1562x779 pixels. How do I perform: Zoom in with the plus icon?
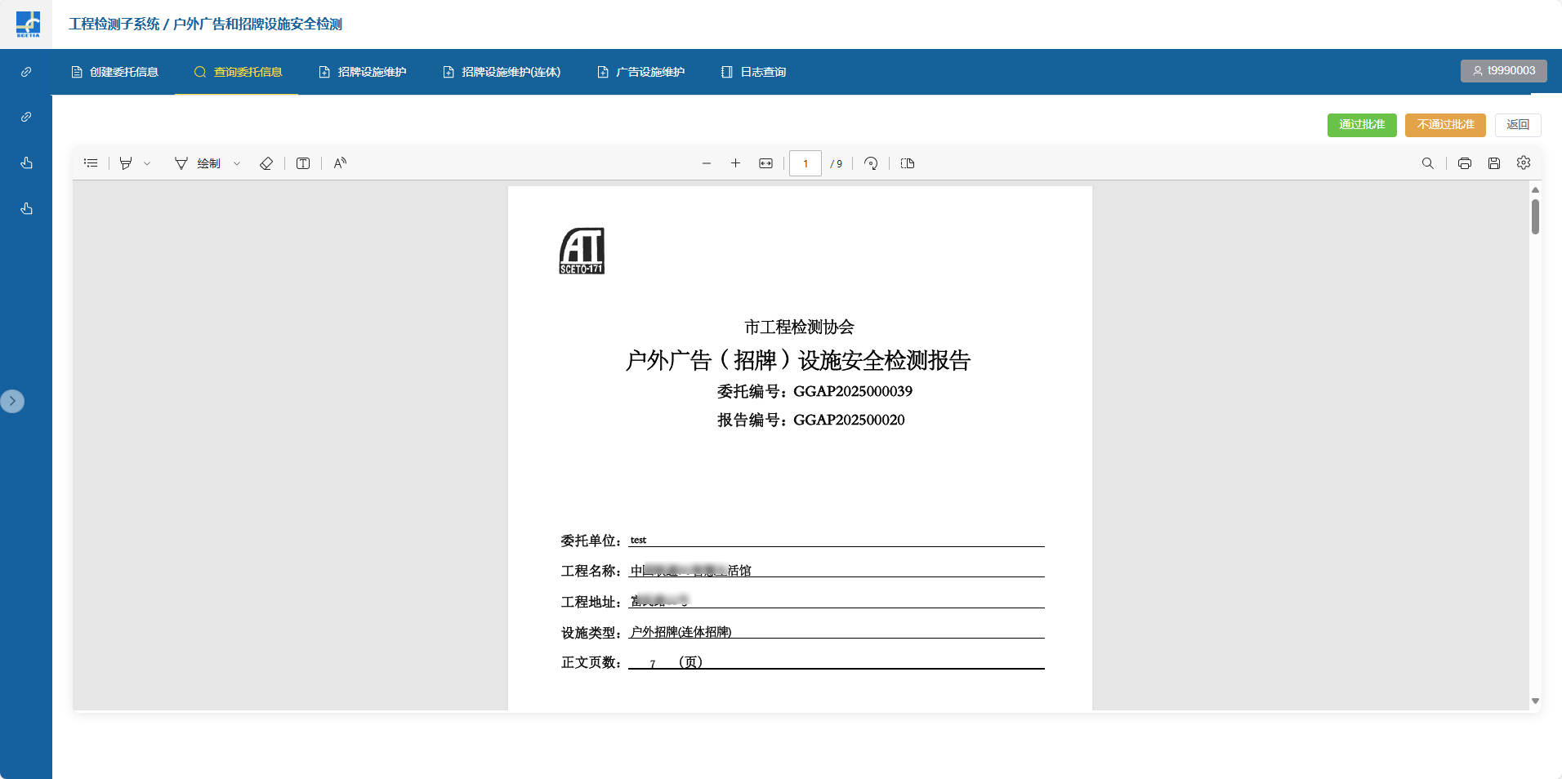735,163
